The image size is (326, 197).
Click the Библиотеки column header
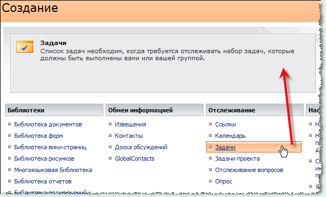(54, 110)
